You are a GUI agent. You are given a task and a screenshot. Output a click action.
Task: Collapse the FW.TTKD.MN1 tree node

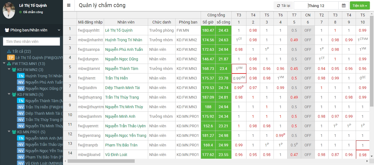click(4, 64)
